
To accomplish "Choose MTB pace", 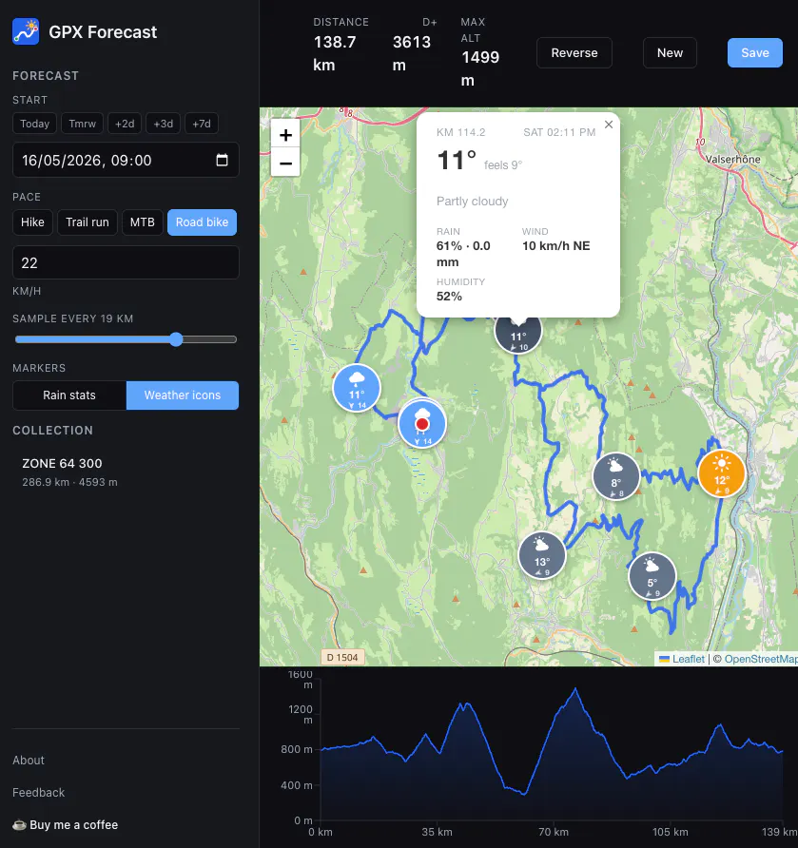I will pyautogui.click(x=143, y=222).
